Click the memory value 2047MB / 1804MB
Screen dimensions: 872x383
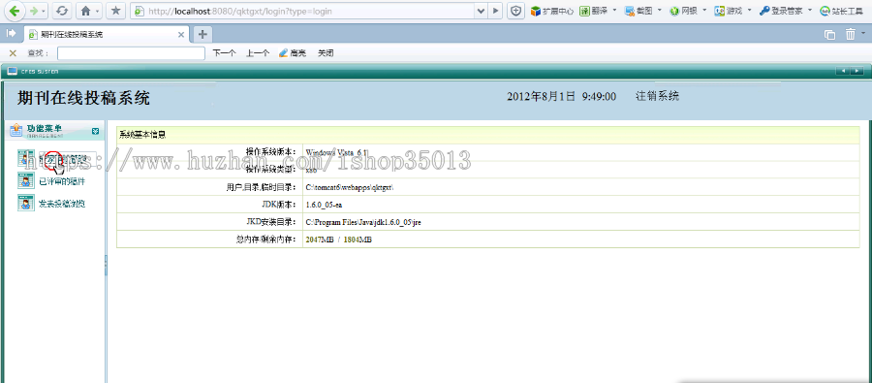[x=339, y=239]
